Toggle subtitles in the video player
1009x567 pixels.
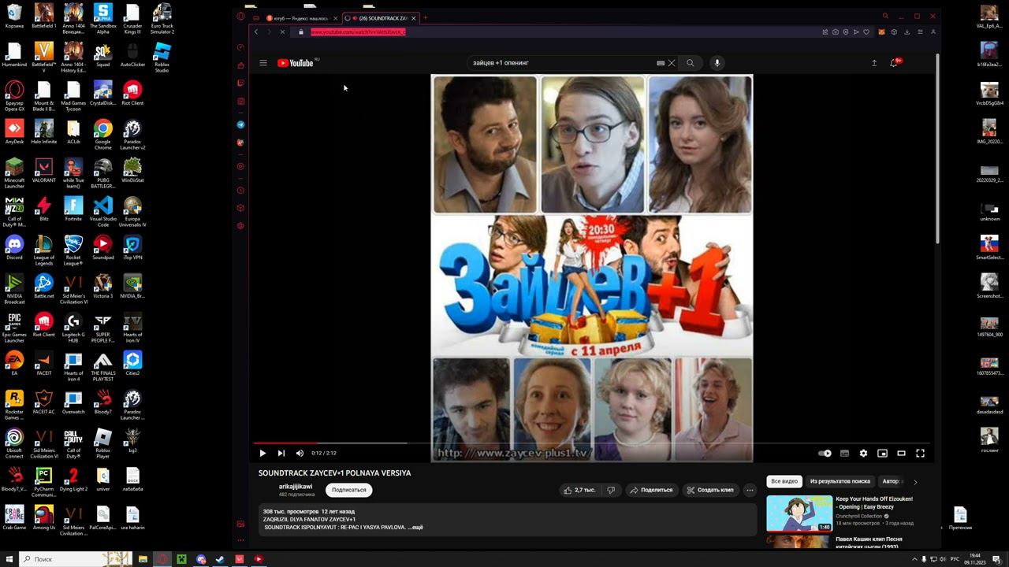pyautogui.click(x=844, y=453)
